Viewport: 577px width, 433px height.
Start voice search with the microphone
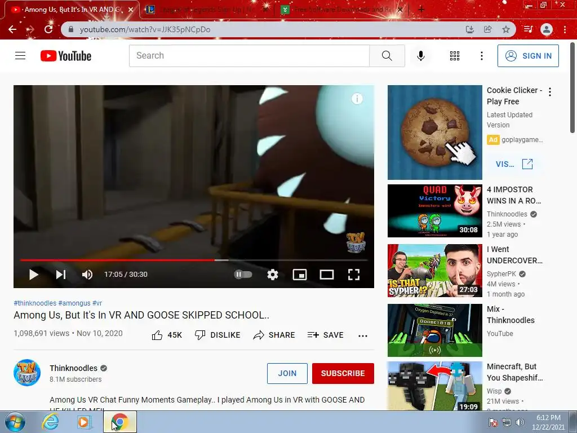click(420, 56)
